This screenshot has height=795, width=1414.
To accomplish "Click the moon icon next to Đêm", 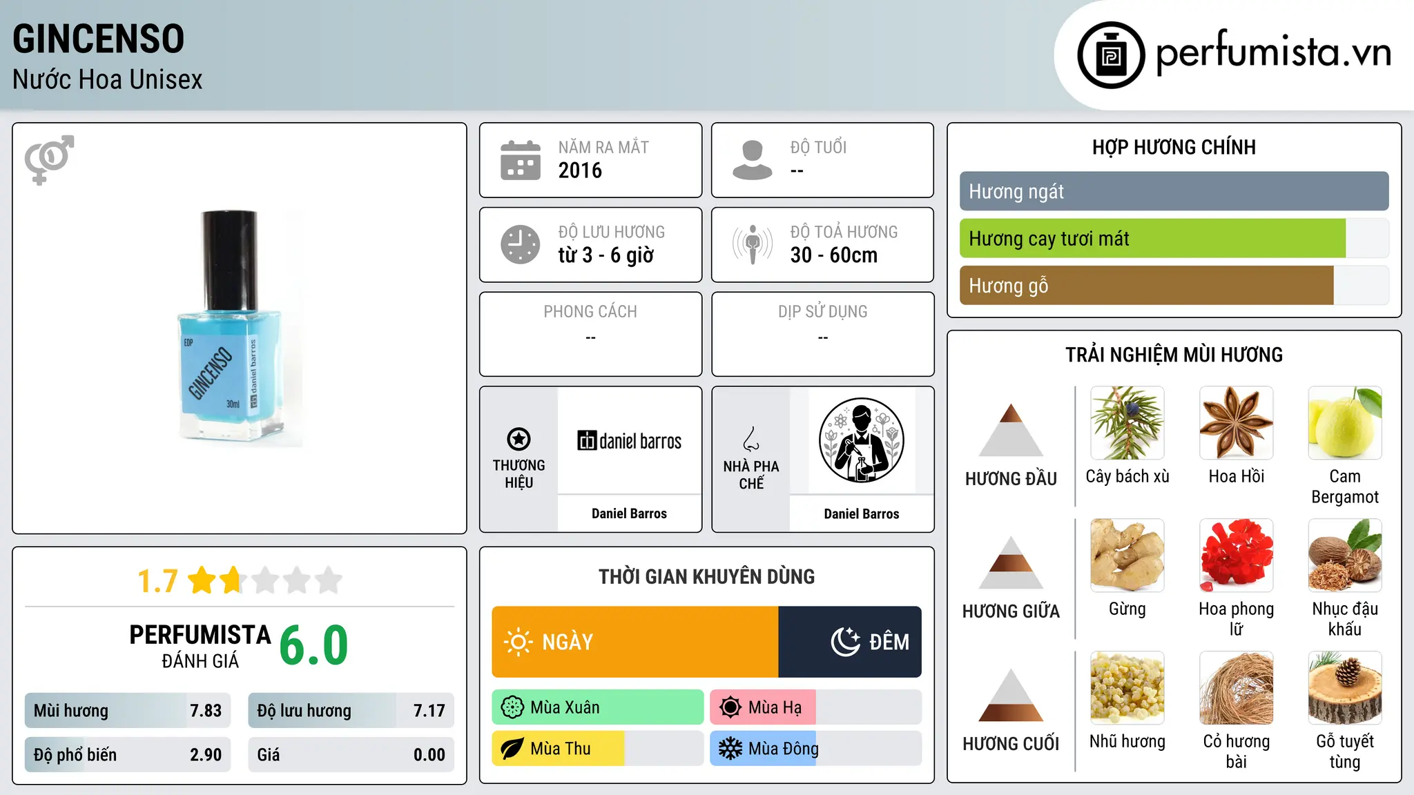I will 845,642.
